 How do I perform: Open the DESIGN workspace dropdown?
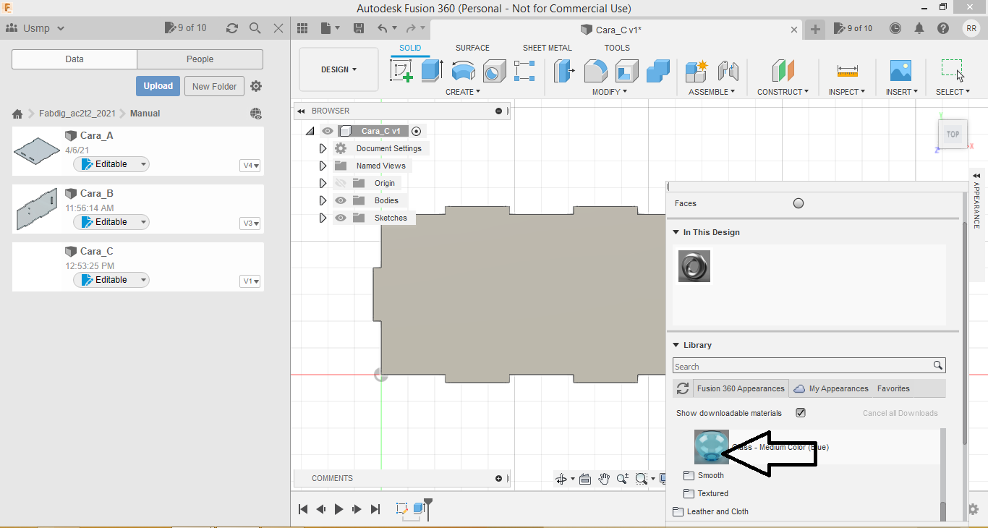[x=338, y=70]
